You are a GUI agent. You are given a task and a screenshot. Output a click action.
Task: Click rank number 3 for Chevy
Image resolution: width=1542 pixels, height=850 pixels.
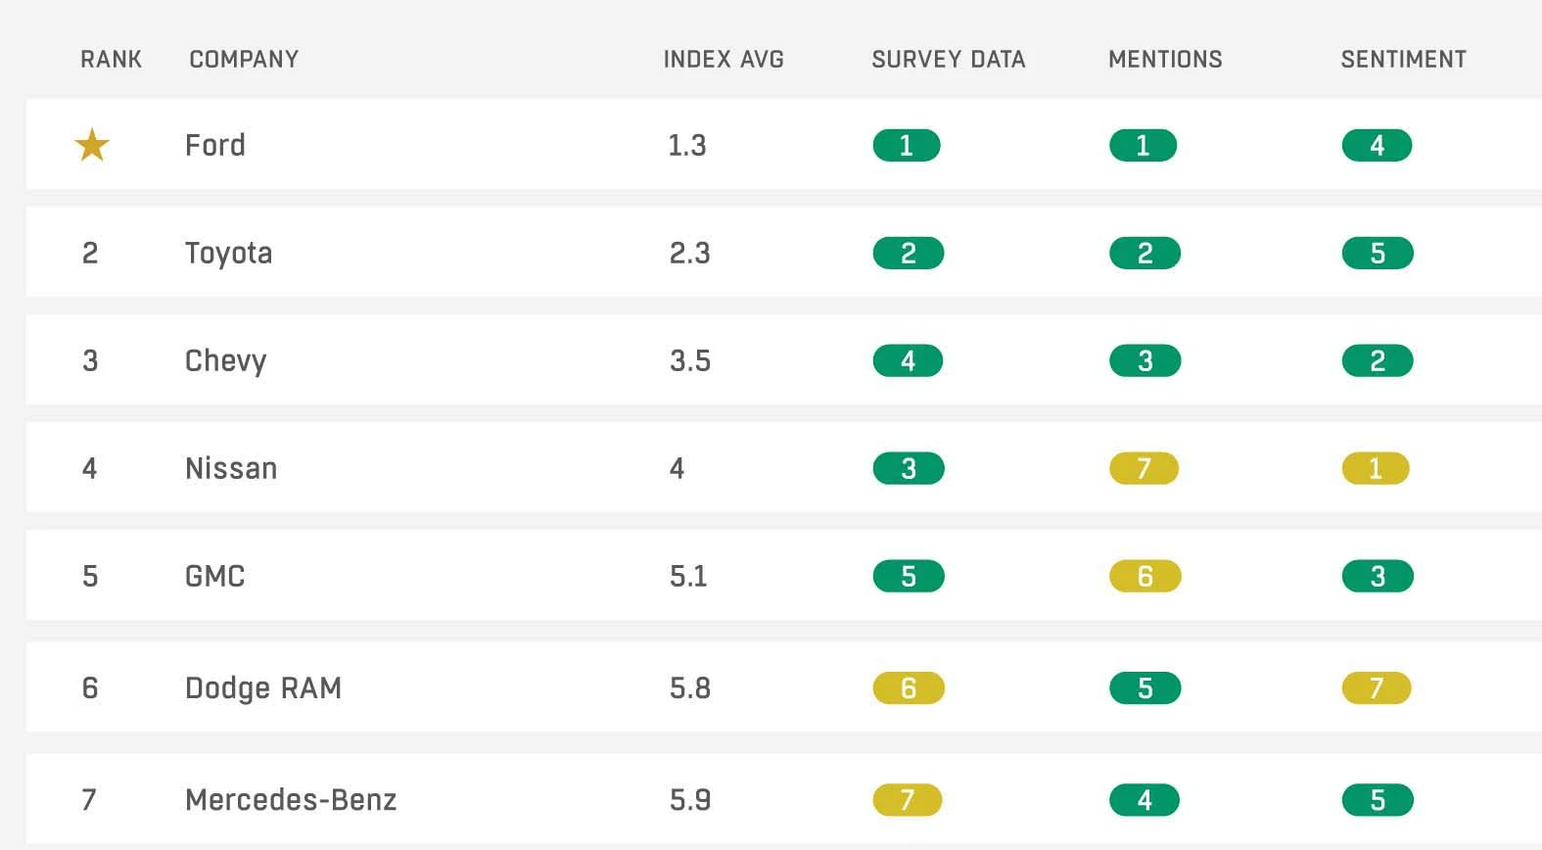coord(90,360)
